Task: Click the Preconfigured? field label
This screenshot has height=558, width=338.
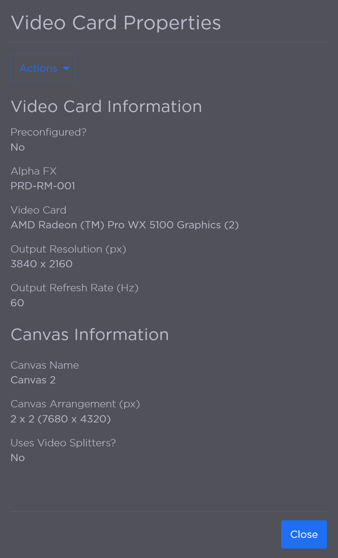Action: tap(48, 132)
